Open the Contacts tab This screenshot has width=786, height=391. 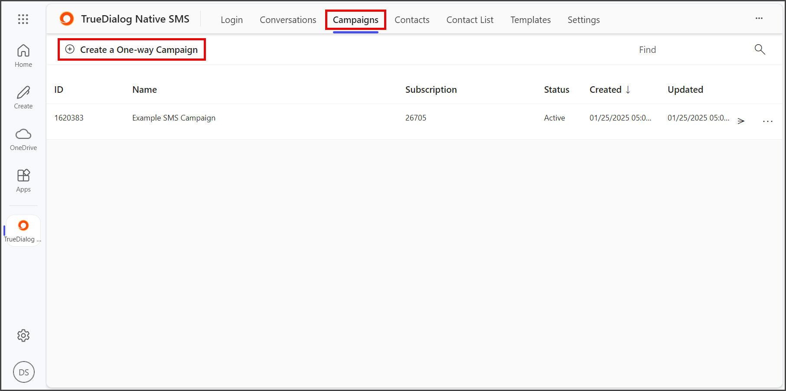tap(412, 20)
